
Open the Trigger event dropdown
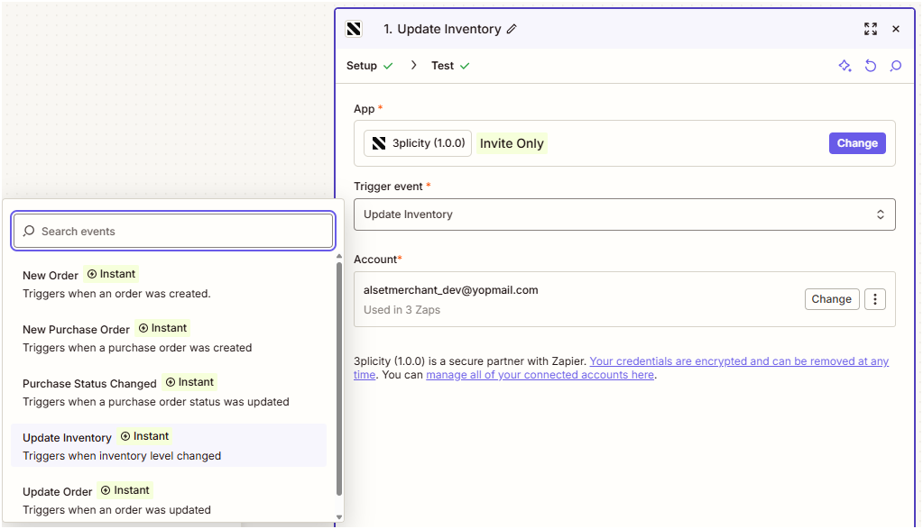(x=624, y=214)
